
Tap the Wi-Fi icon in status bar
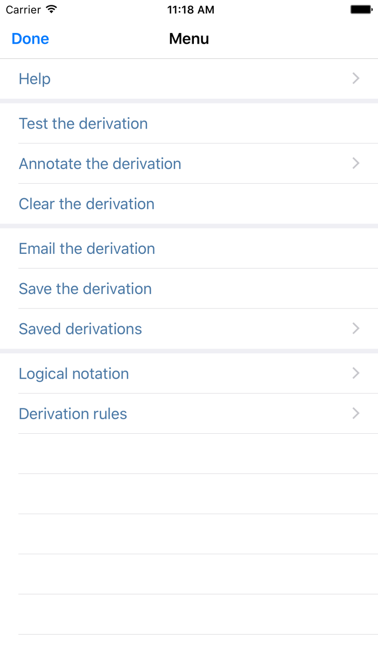[51, 10]
